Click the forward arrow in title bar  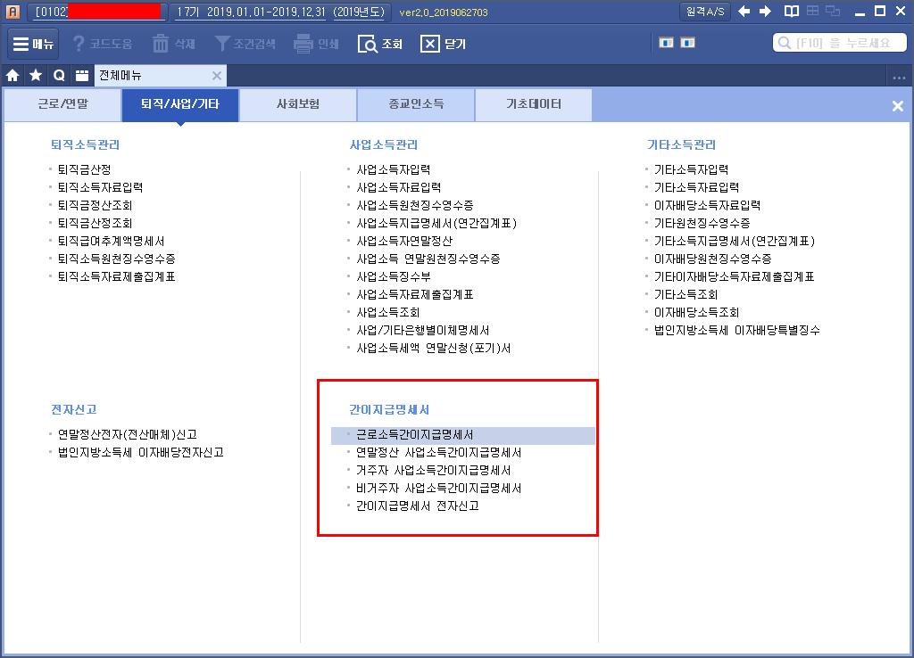(765, 11)
